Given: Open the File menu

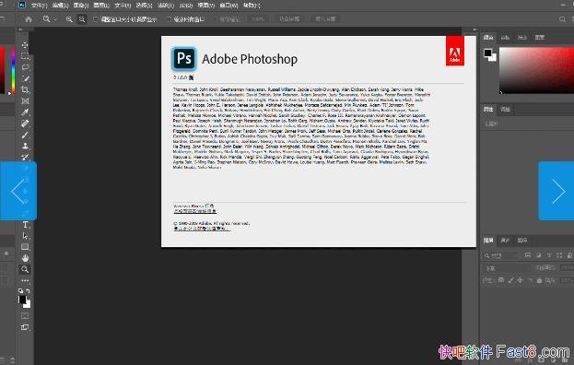Looking at the screenshot, I should point(40,6).
